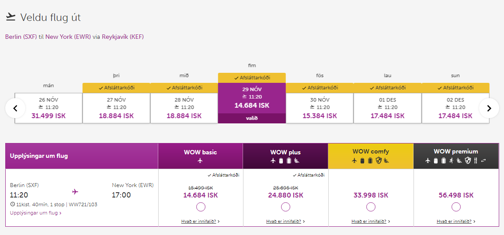The image size is (504, 235).
Task: Select the 30 NÓV date tab
Action: (x=320, y=108)
